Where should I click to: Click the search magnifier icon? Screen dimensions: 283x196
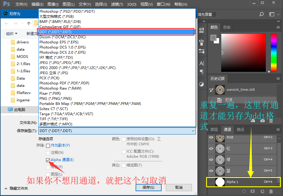261,14
